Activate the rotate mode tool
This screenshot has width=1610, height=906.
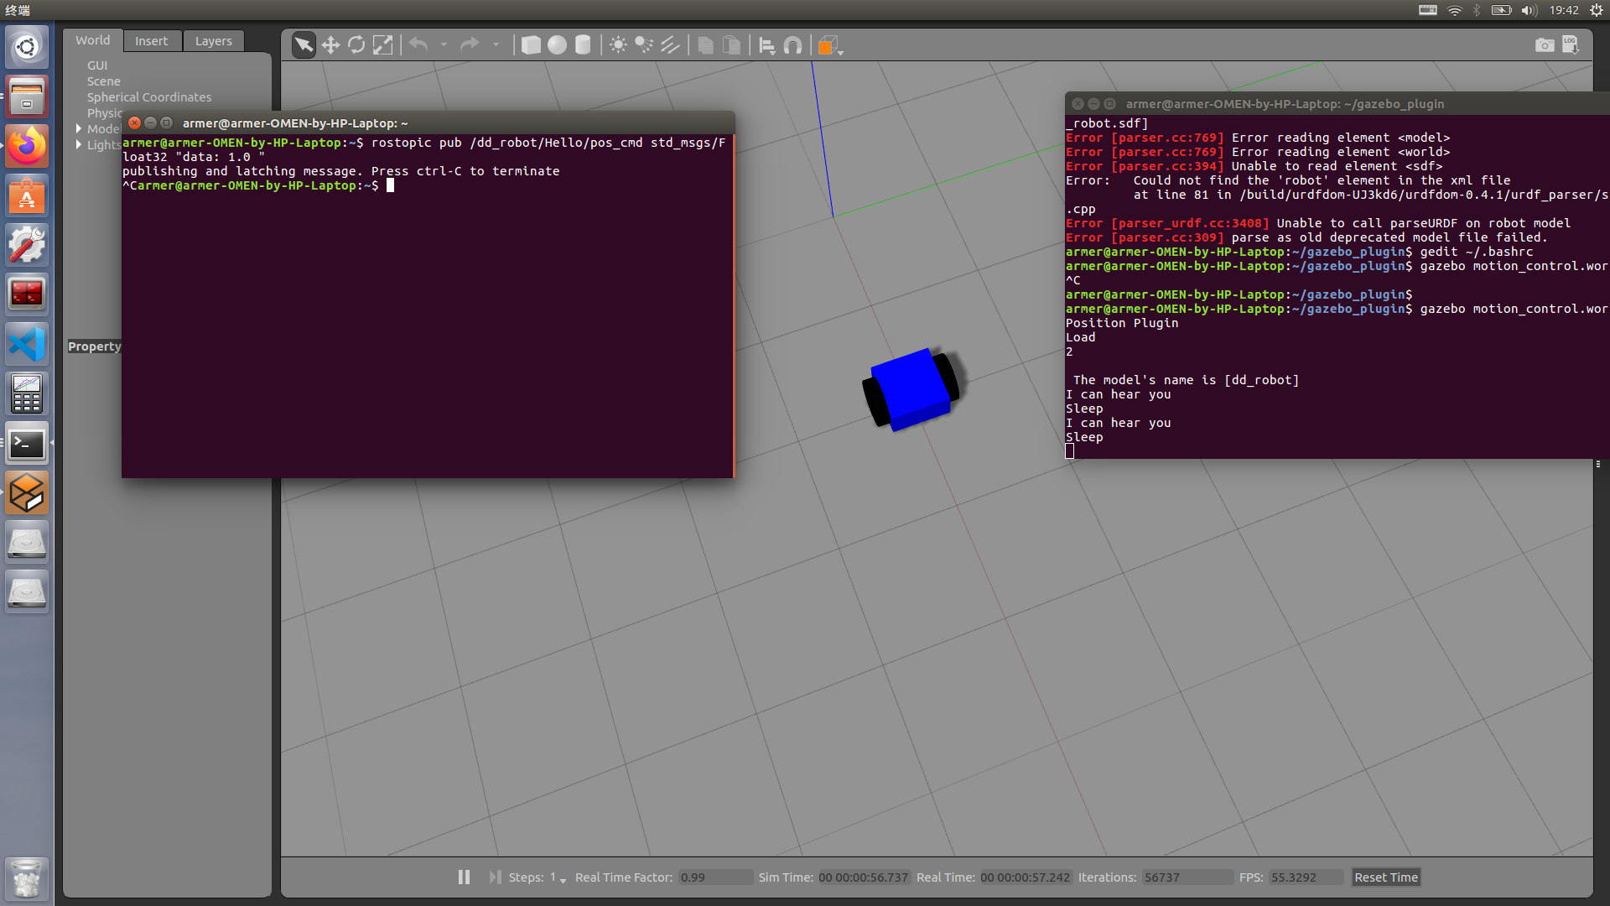pyautogui.click(x=356, y=45)
